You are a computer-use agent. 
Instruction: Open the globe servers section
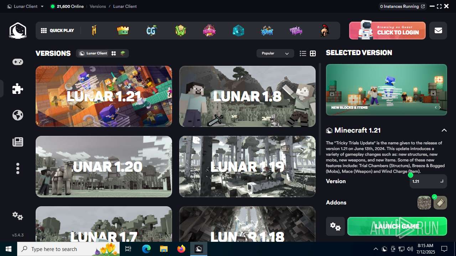18,115
